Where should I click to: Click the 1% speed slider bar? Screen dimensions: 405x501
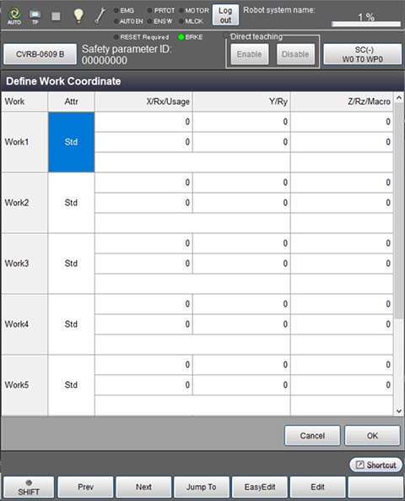(x=366, y=24)
